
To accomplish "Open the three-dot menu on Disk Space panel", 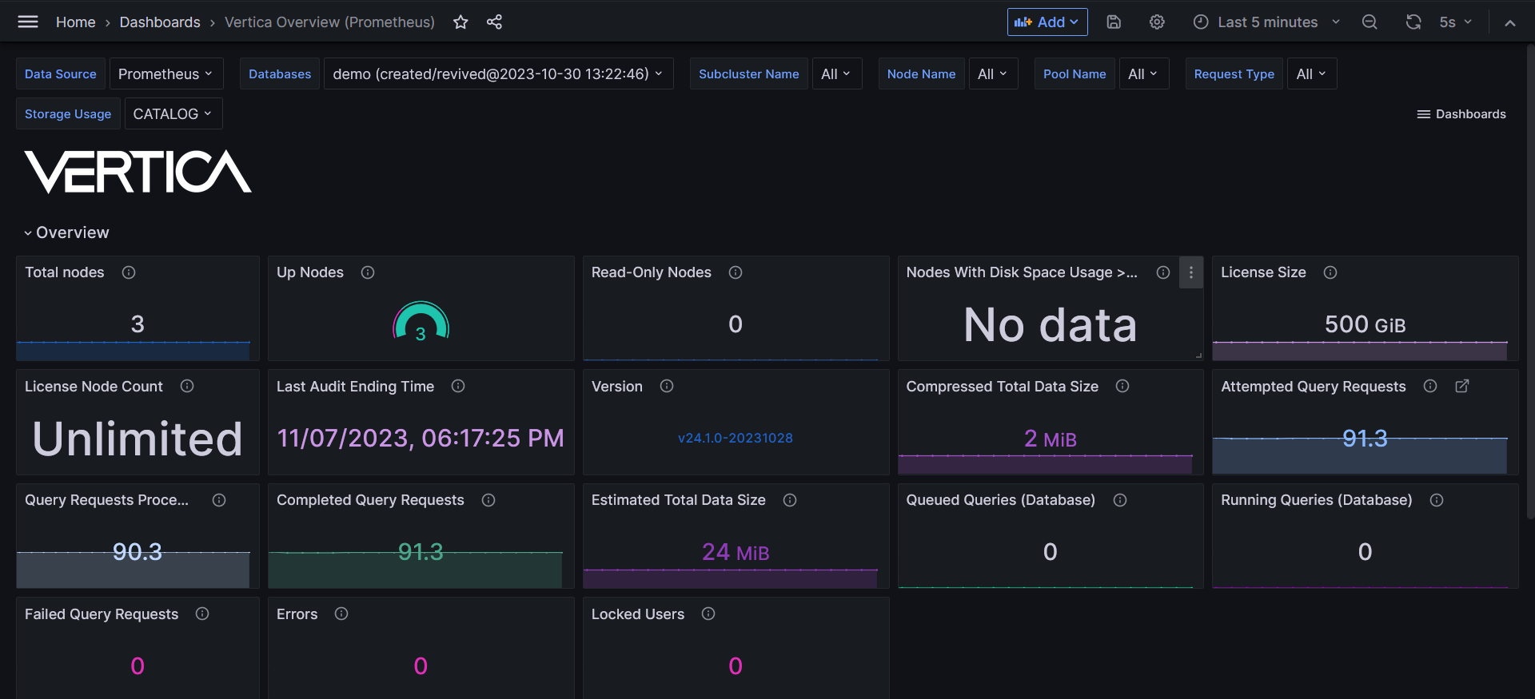I will click(x=1191, y=272).
